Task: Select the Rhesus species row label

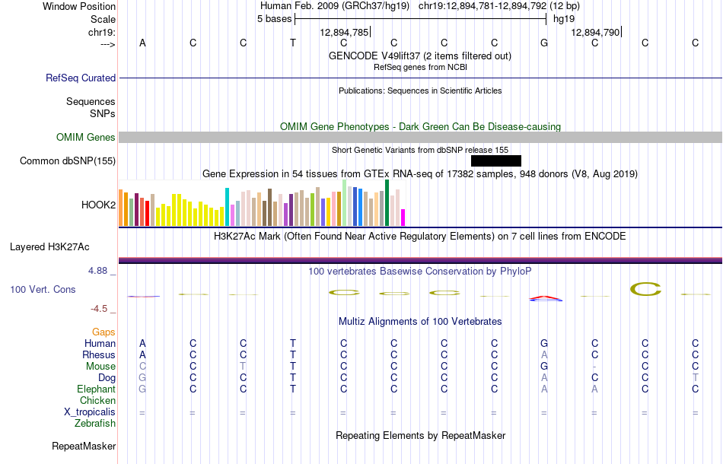Action: [99, 354]
